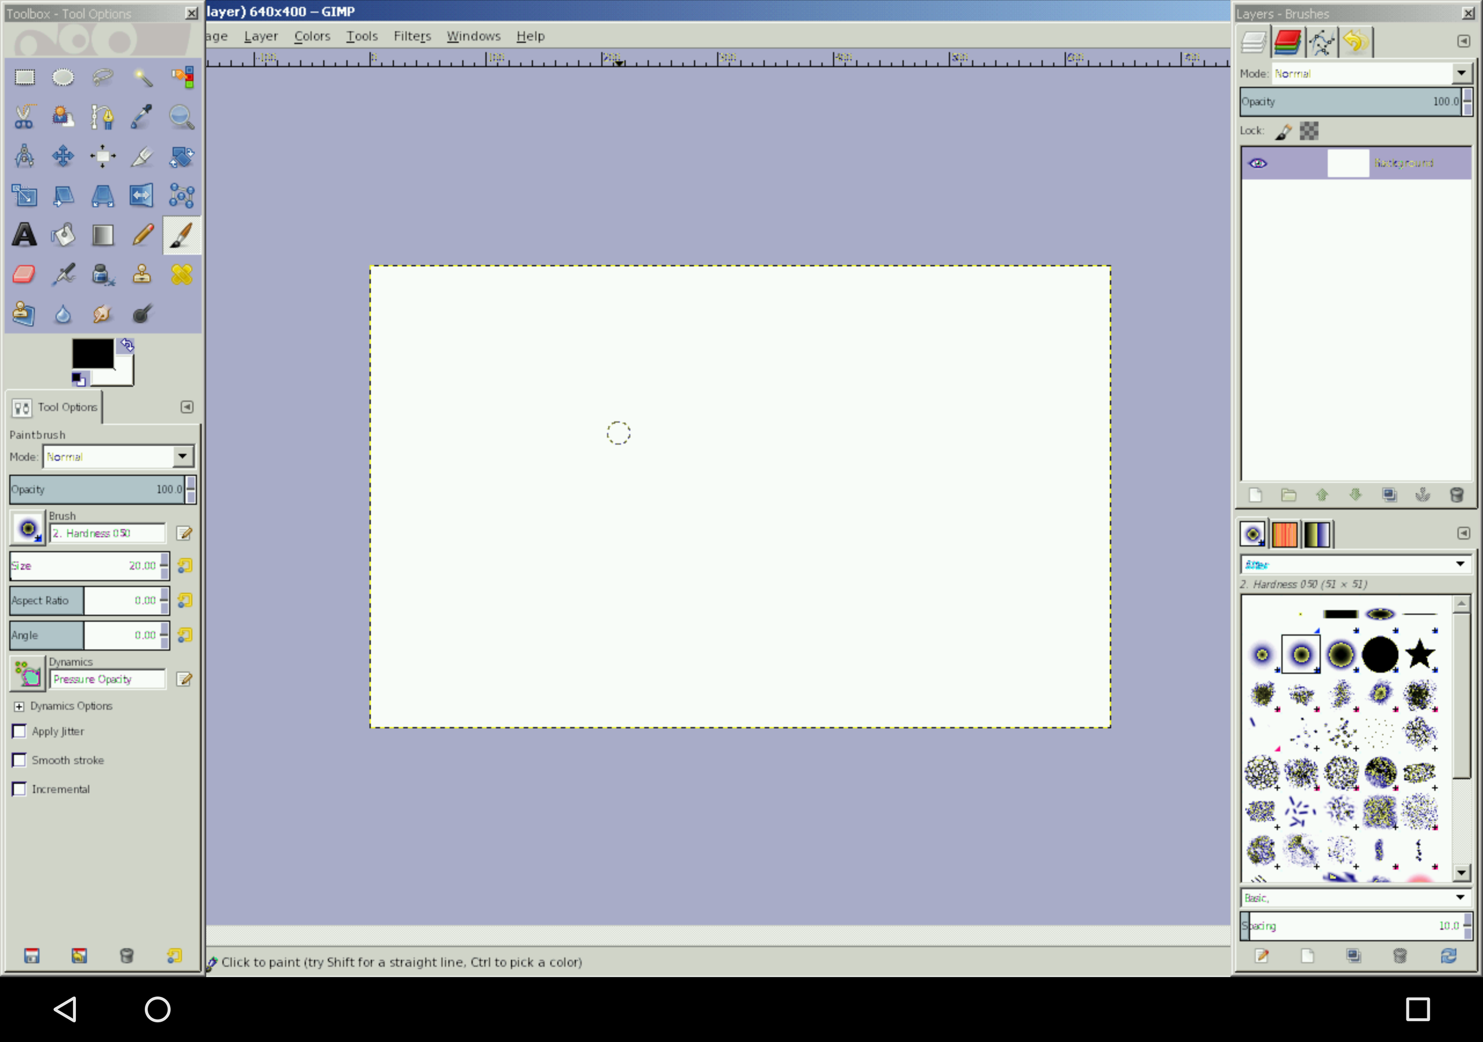Select the Text tool
Screen dimensions: 1483x1042
(x=24, y=235)
